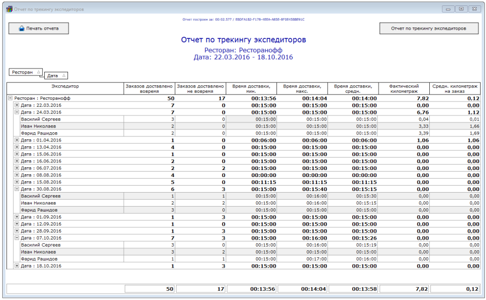486x300 pixels.
Task: Expand the Дата : 15.08.2016 row
Action: pyautogui.click(x=16, y=182)
